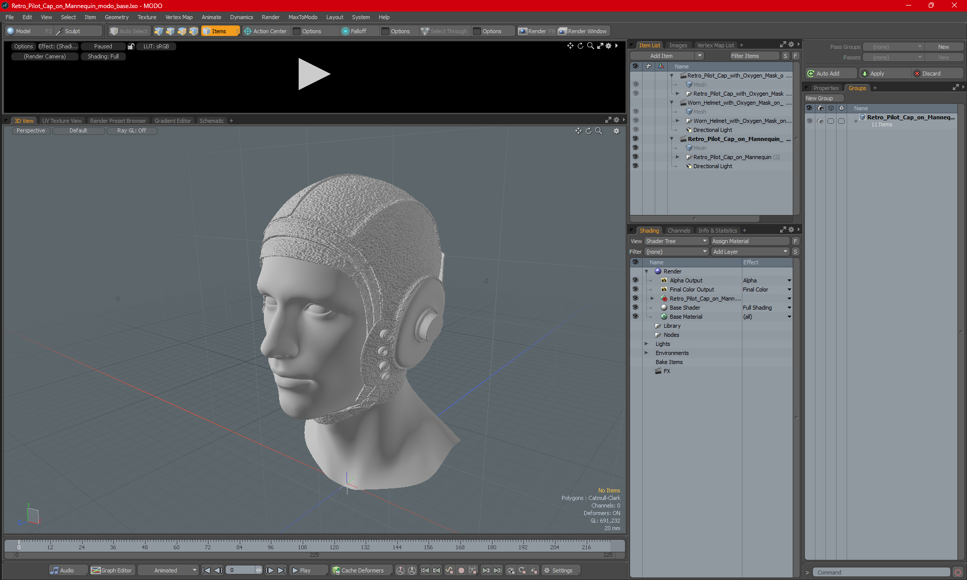Open the Texture menu
The width and height of the screenshot is (967, 580).
(147, 17)
